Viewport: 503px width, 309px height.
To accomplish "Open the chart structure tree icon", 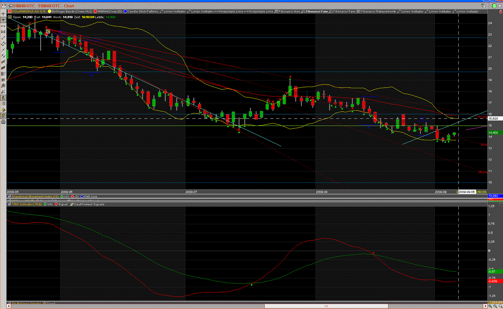I will (x=483, y=6).
